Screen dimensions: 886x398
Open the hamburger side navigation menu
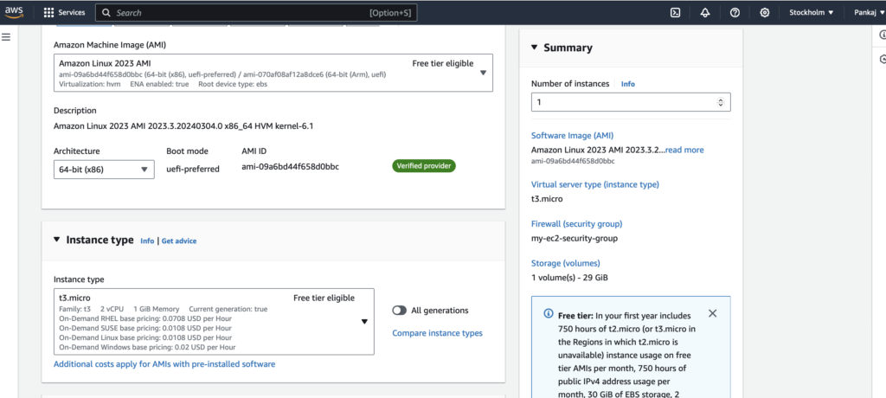[x=6, y=36]
